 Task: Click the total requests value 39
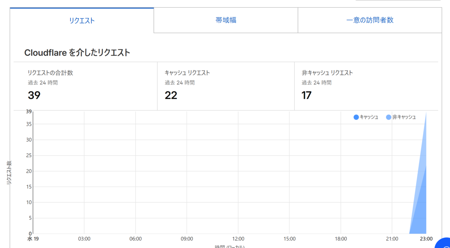[34, 95]
